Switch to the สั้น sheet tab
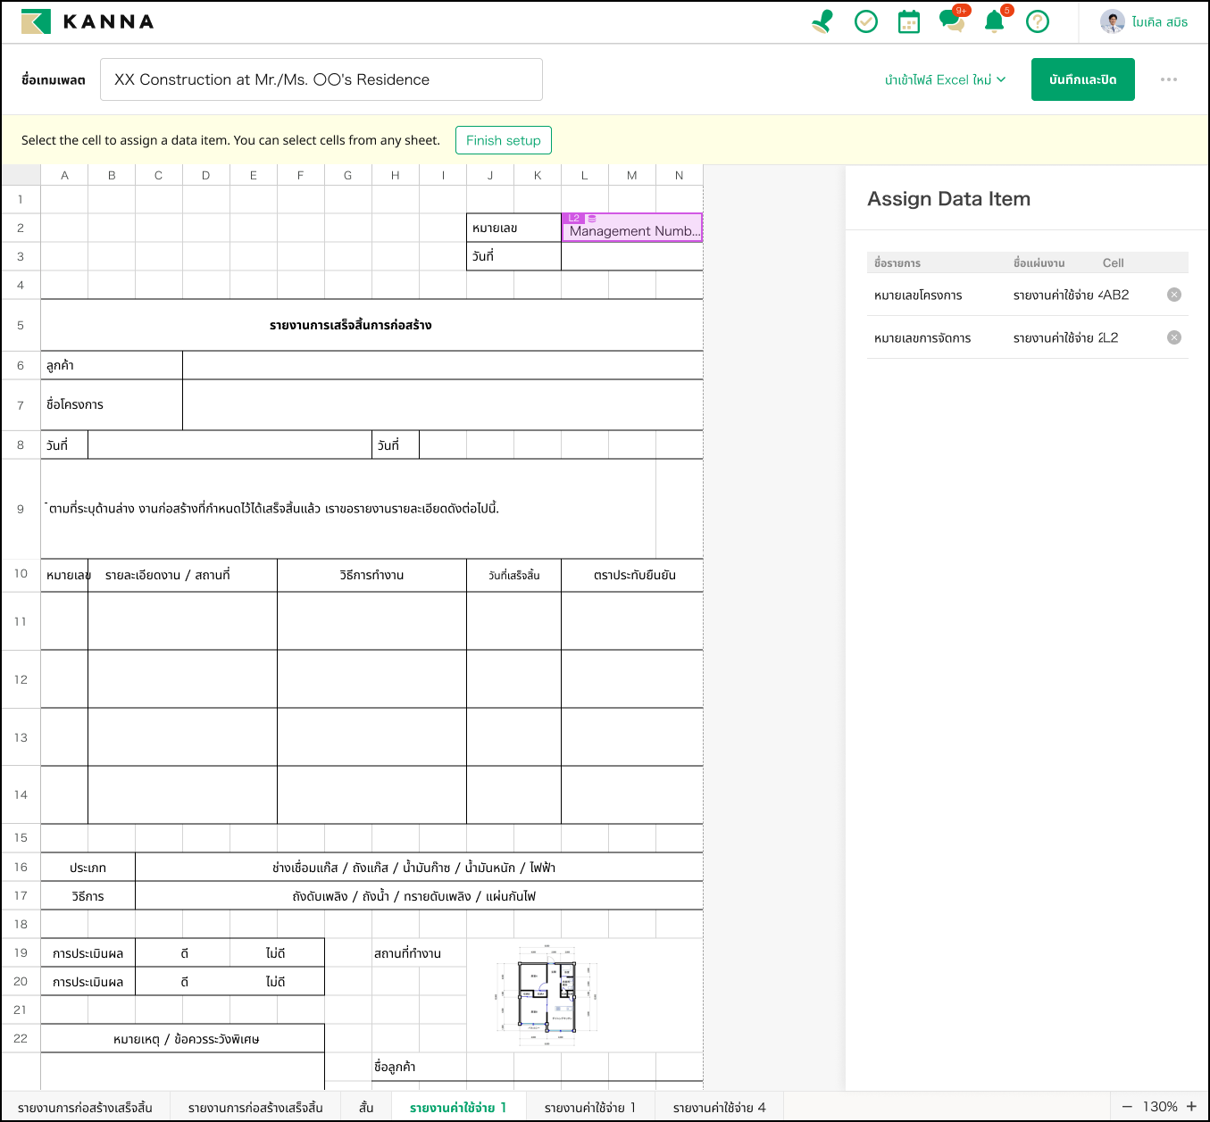This screenshot has width=1210, height=1122. (366, 1108)
